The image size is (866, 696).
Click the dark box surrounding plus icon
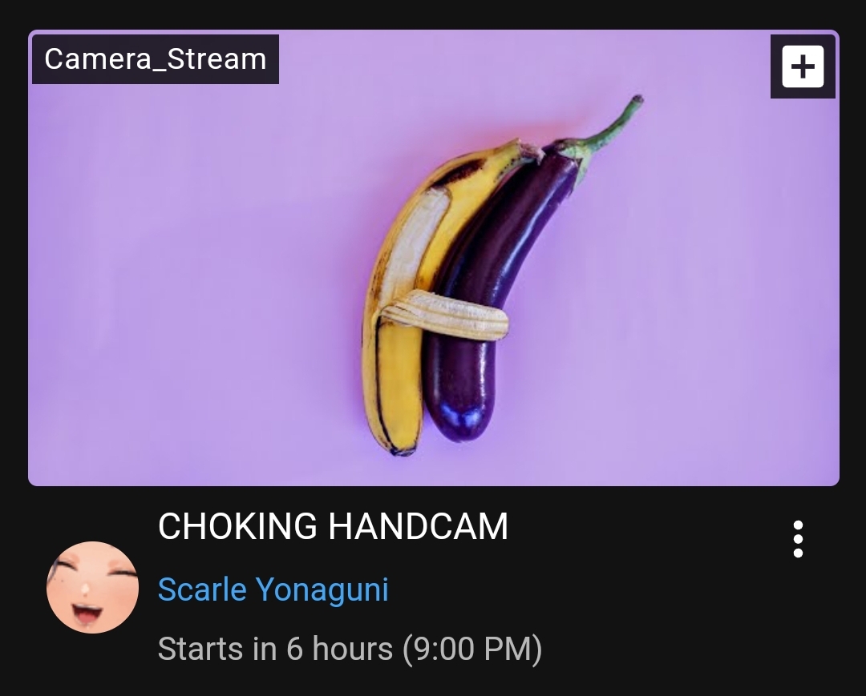point(803,66)
